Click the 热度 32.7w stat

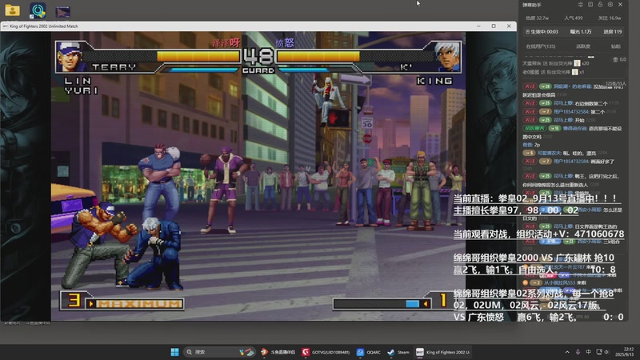537,18
